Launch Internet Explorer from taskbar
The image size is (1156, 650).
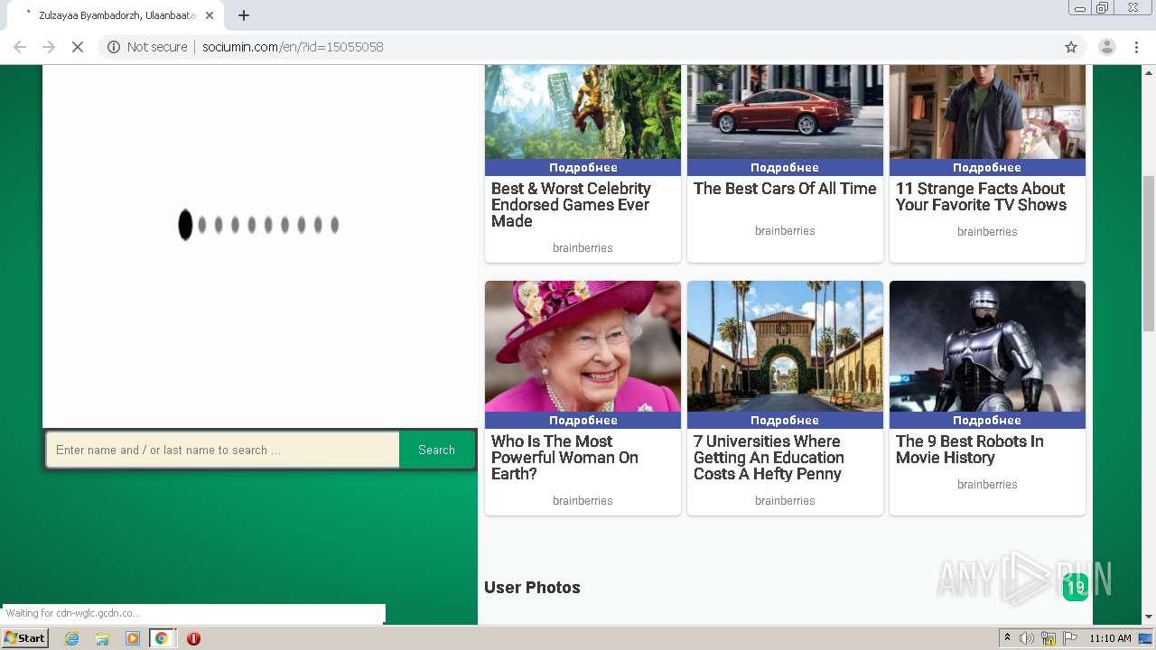coord(72,638)
